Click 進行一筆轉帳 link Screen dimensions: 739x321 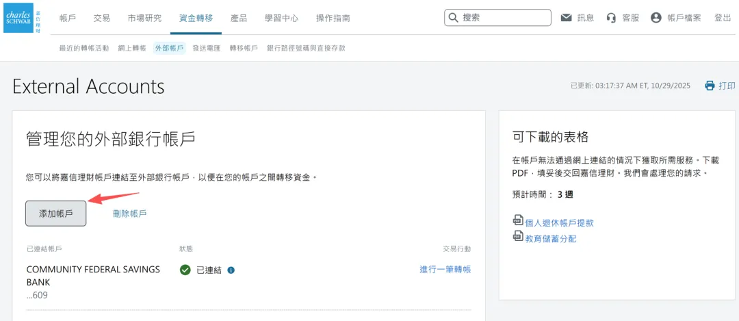[x=445, y=270]
